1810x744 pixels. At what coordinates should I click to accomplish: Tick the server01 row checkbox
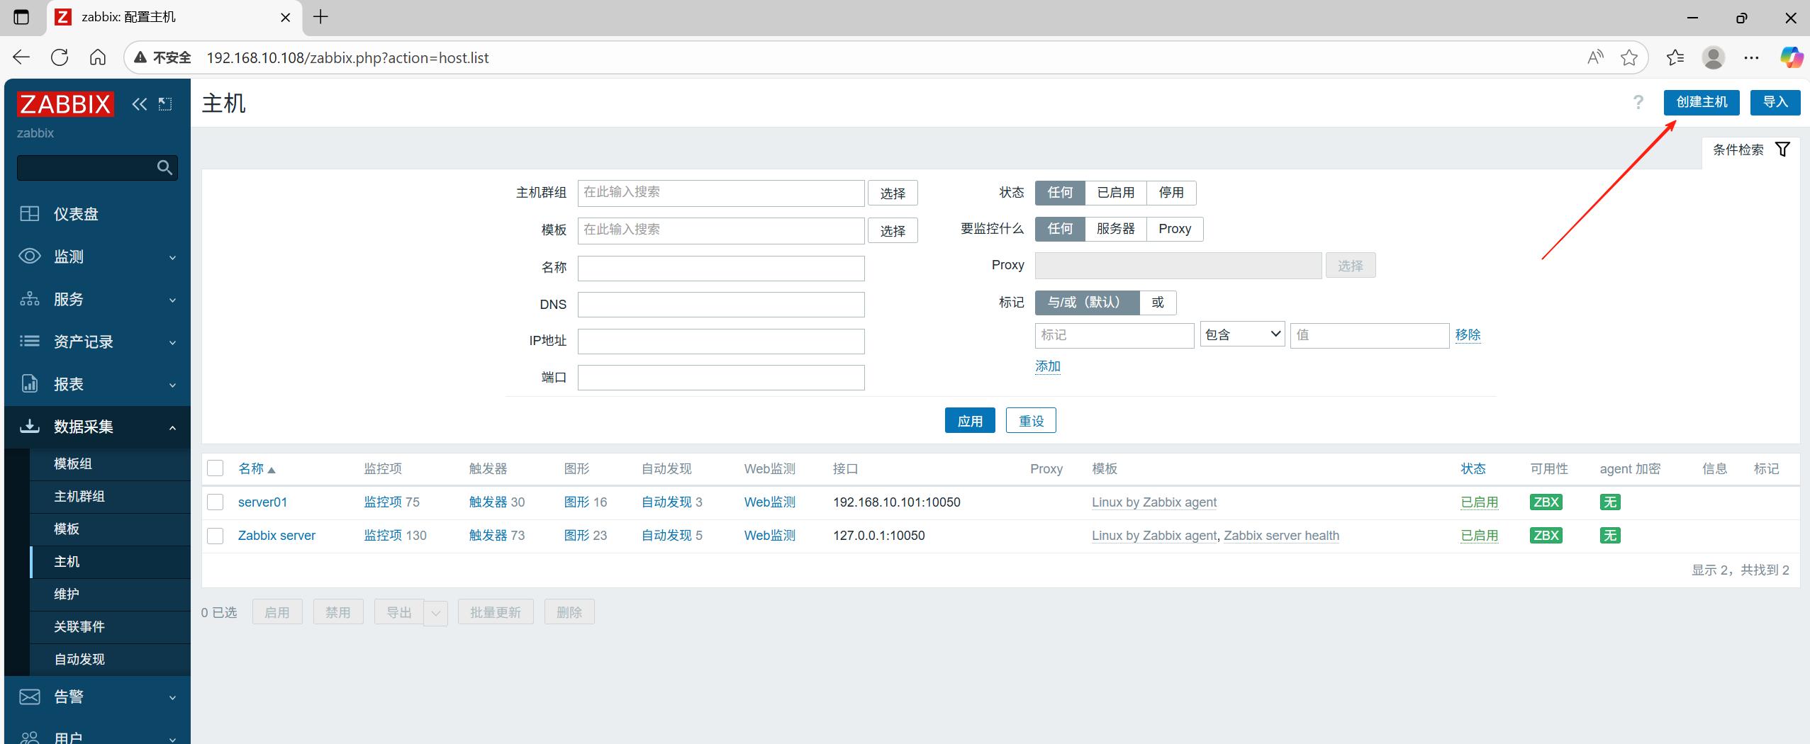tap(216, 502)
